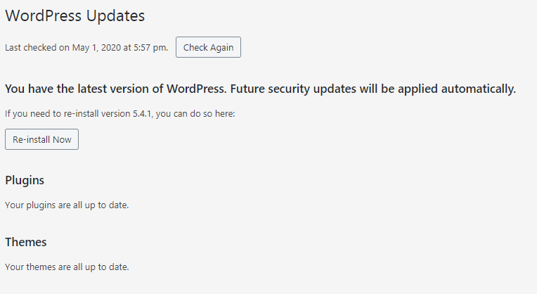Viewport: 537px width, 294px height.
Task: Click the word "Updates" in the page title
Action: point(119,15)
